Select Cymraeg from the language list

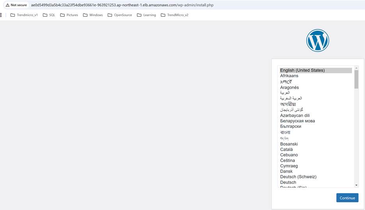[315, 166]
